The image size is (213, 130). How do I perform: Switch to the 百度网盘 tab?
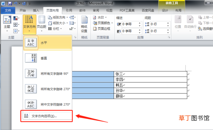(148, 10)
